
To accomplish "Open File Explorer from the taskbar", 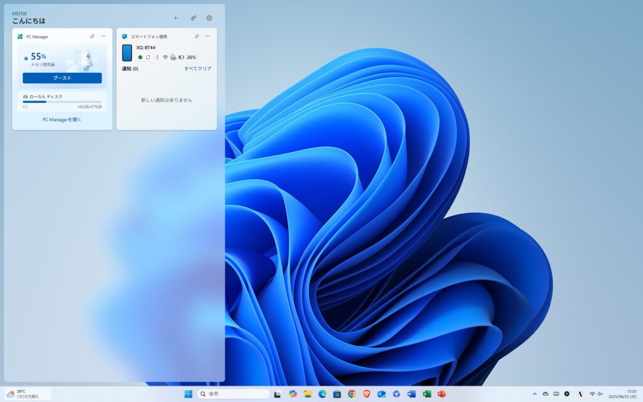I will click(x=308, y=394).
